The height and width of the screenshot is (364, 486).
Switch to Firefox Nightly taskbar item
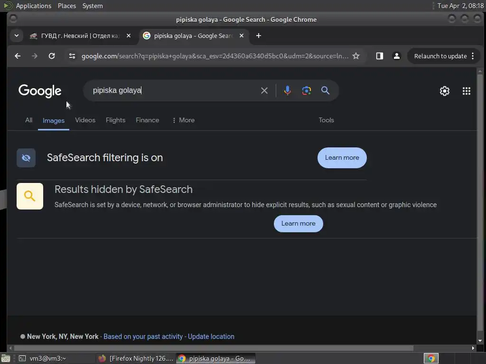coord(136,358)
